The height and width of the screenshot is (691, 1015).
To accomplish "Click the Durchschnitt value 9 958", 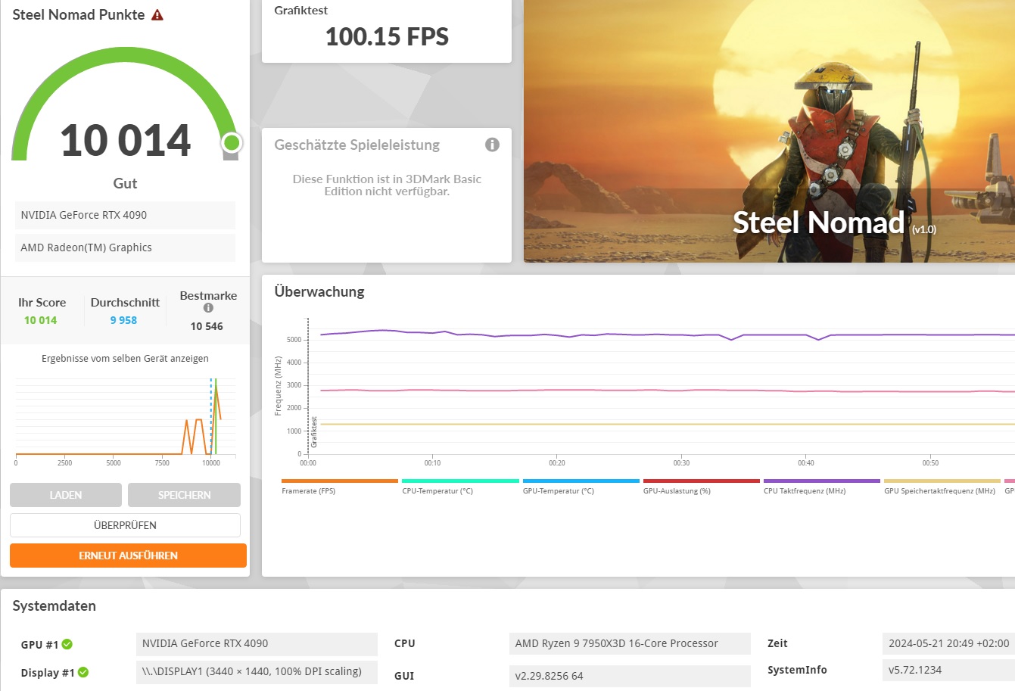I will pos(123,320).
